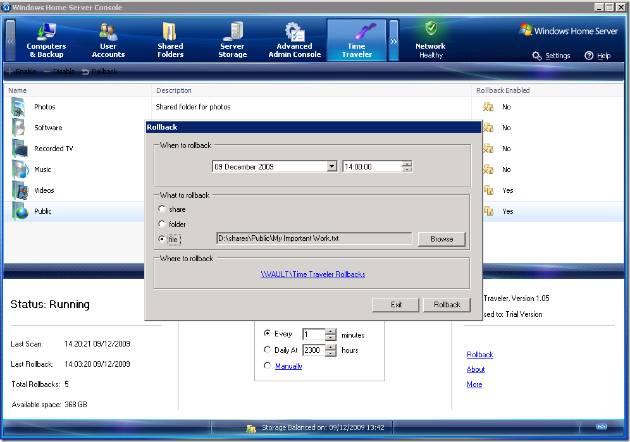This screenshot has width=630, height=442.
Task: Open User Accounts tab icon
Action: click(x=108, y=32)
